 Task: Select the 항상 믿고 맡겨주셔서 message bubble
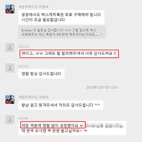61,105
